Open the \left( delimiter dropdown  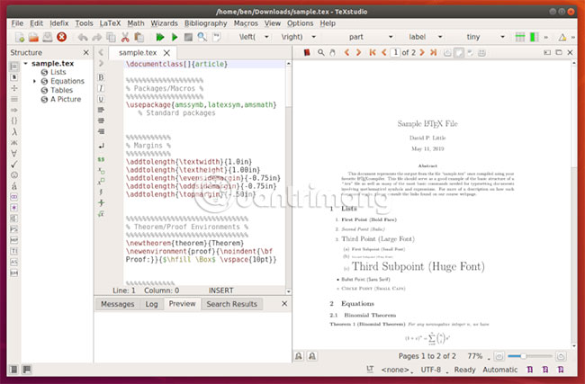click(x=259, y=37)
